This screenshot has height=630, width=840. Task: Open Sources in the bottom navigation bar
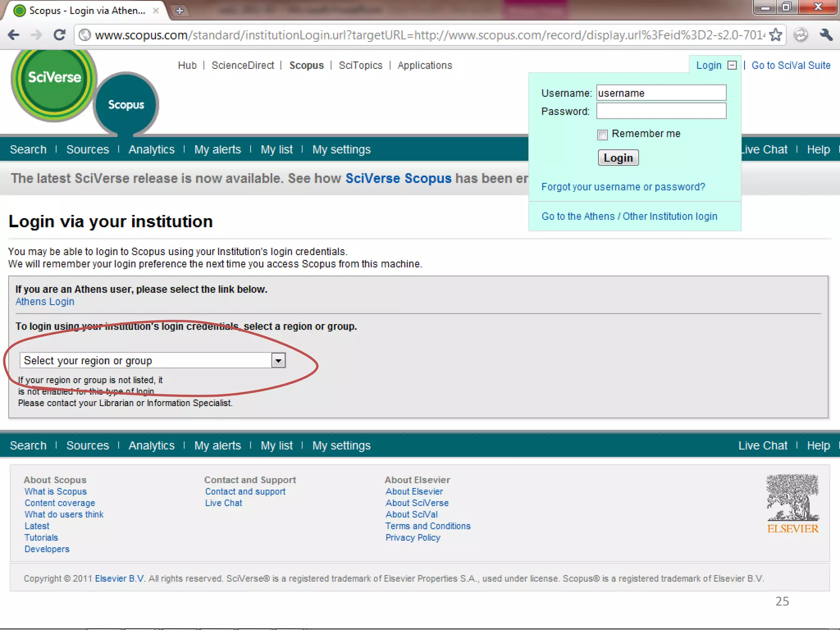pyautogui.click(x=88, y=445)
